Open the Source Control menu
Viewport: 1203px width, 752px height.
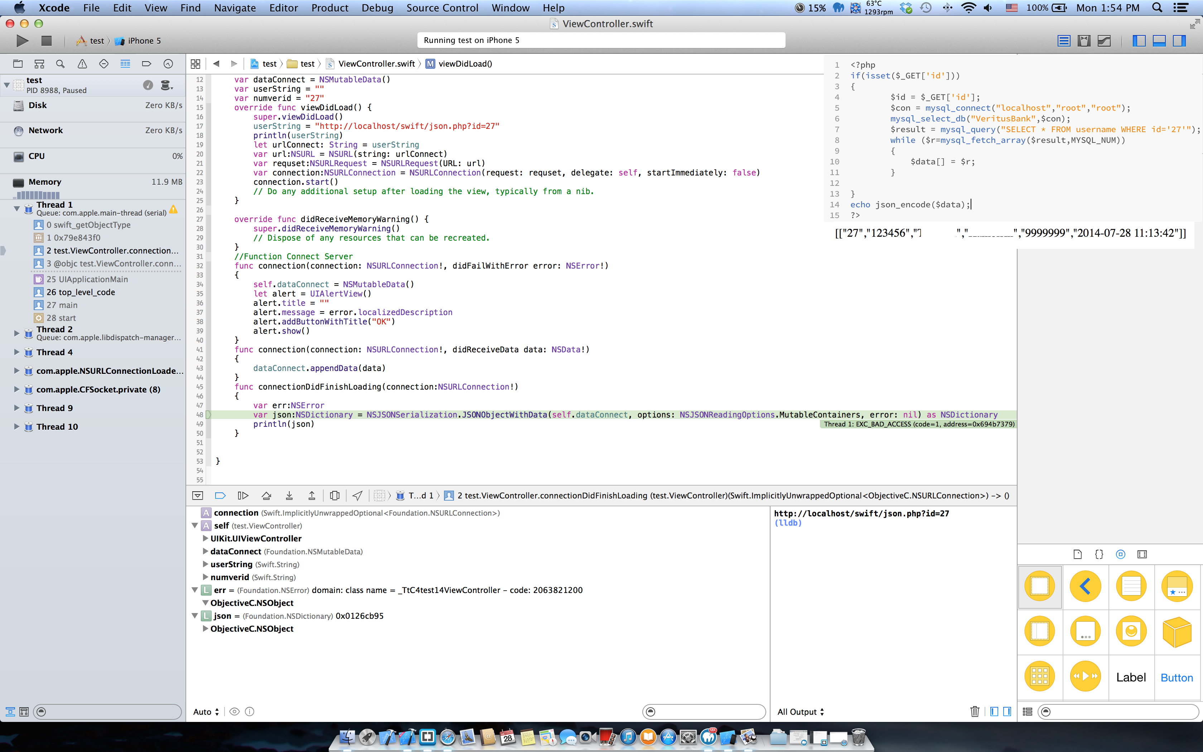443,8
